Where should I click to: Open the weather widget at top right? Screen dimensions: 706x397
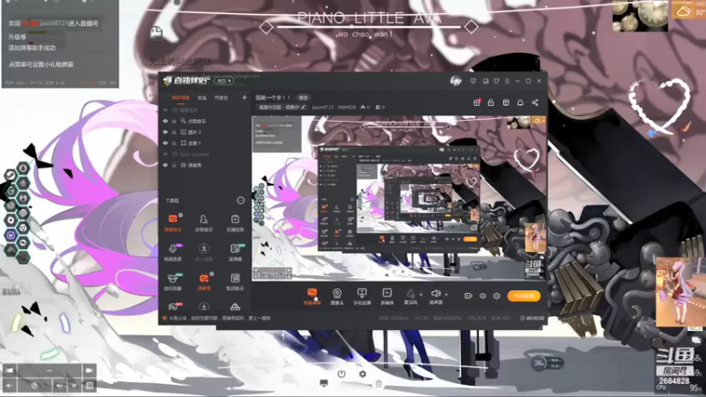point(688,10)
